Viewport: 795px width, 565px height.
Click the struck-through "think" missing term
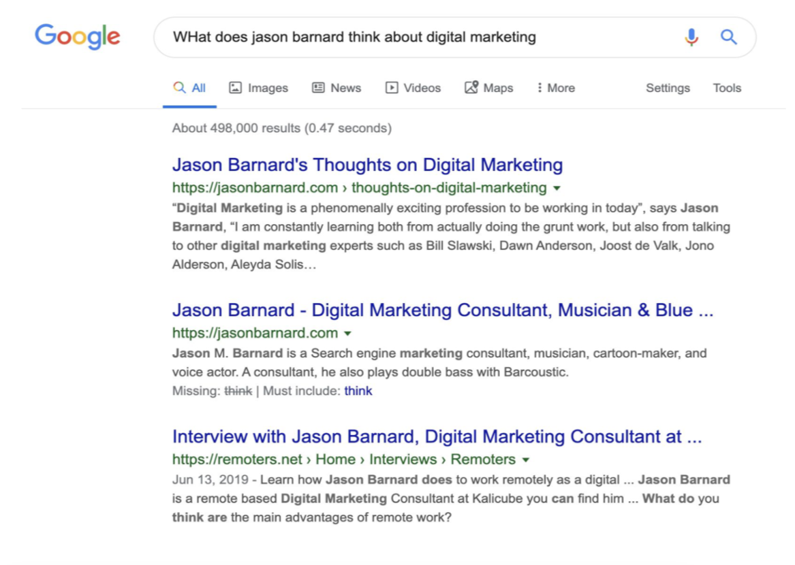click(x=238, y=391)
